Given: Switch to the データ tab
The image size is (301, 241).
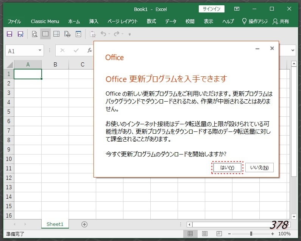Looking at the screenshot, I should click(x=171, y=21).
